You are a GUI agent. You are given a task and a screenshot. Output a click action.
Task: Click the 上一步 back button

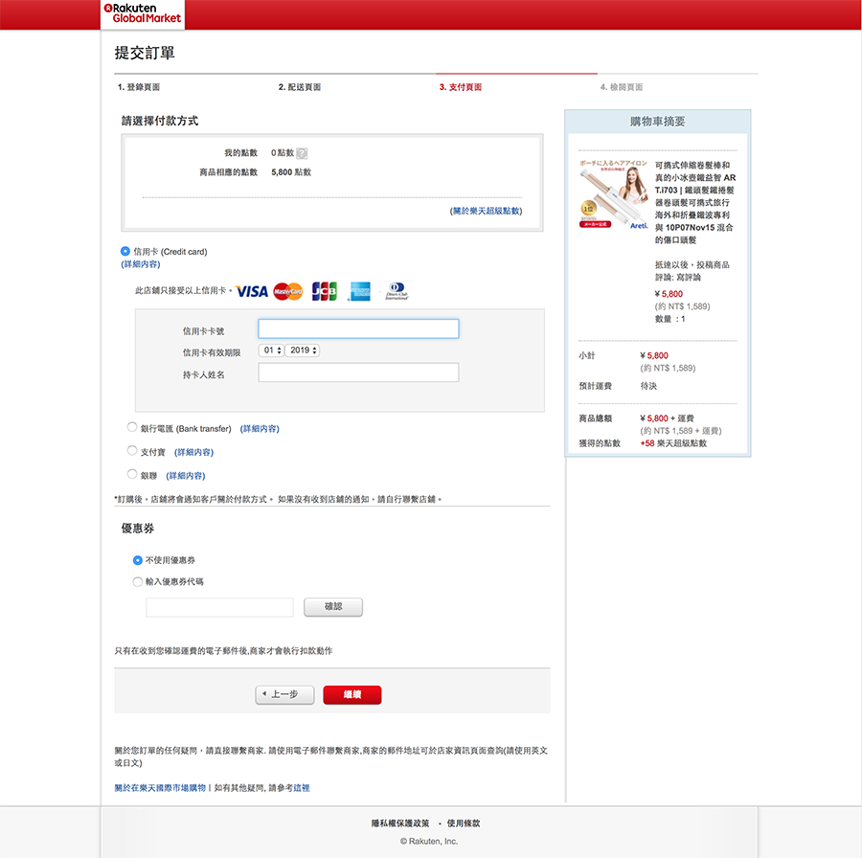(284, 695)
